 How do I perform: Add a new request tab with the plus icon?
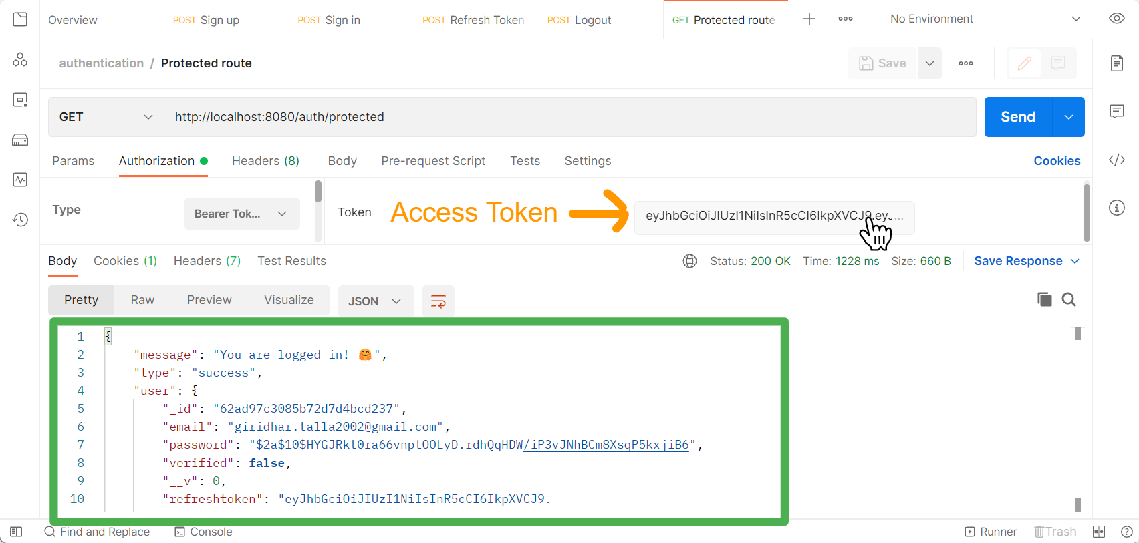click(809, 19)
